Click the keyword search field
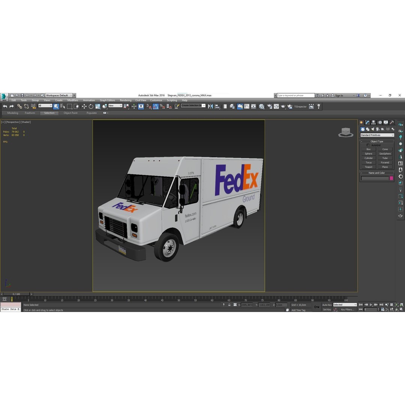The height and width of the screenshot is (405, 405). [x=296, y=95]
